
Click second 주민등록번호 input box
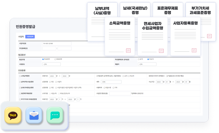point(65,48)
